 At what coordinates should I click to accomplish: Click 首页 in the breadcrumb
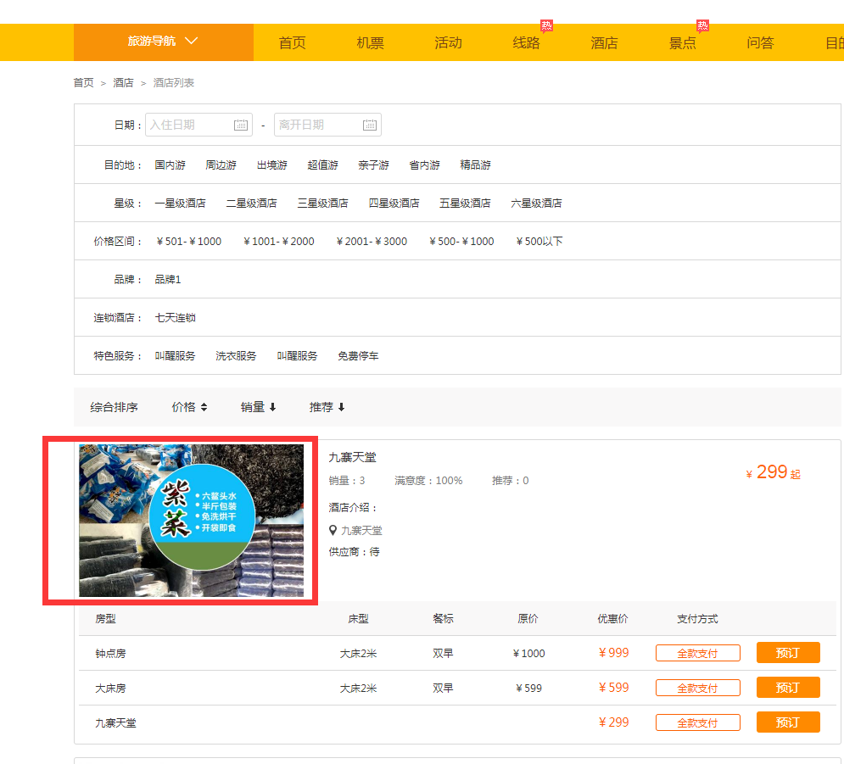(x=83, y=82)
